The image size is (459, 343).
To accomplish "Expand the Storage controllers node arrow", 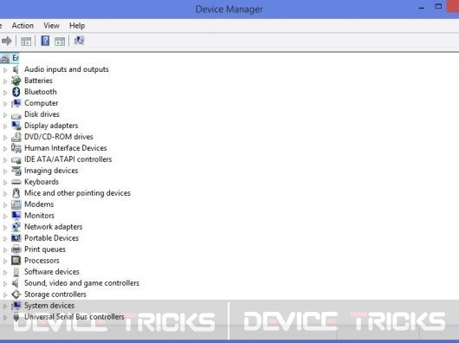I will coord(5,295).
